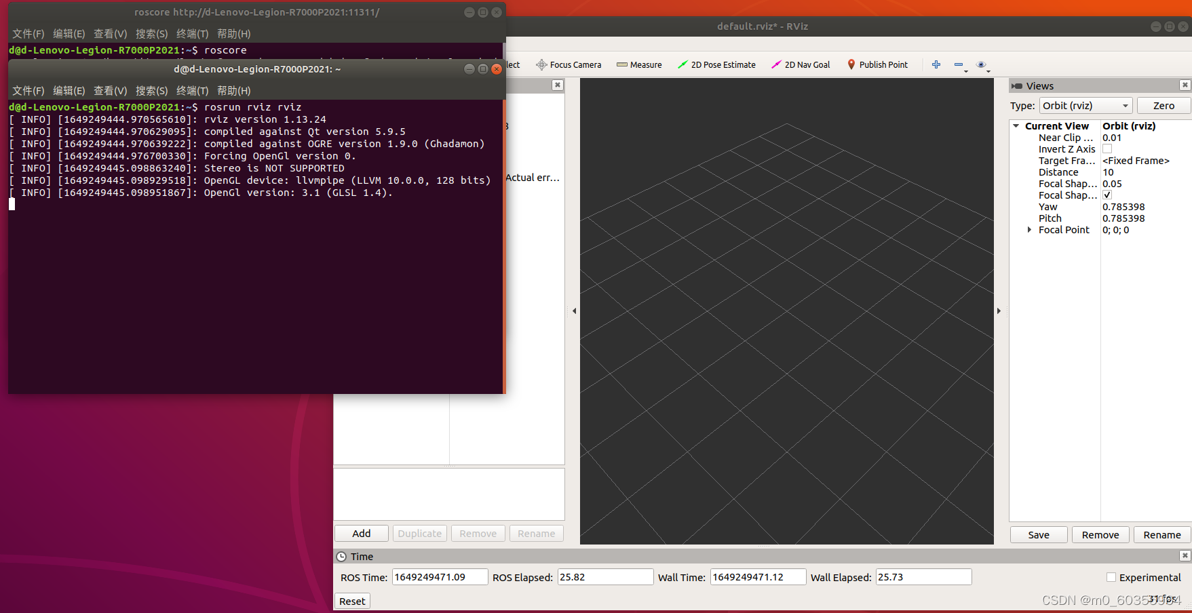
Task: Select the Target Frame value <Fixed Frame>
Action: tap(1136, 161)
